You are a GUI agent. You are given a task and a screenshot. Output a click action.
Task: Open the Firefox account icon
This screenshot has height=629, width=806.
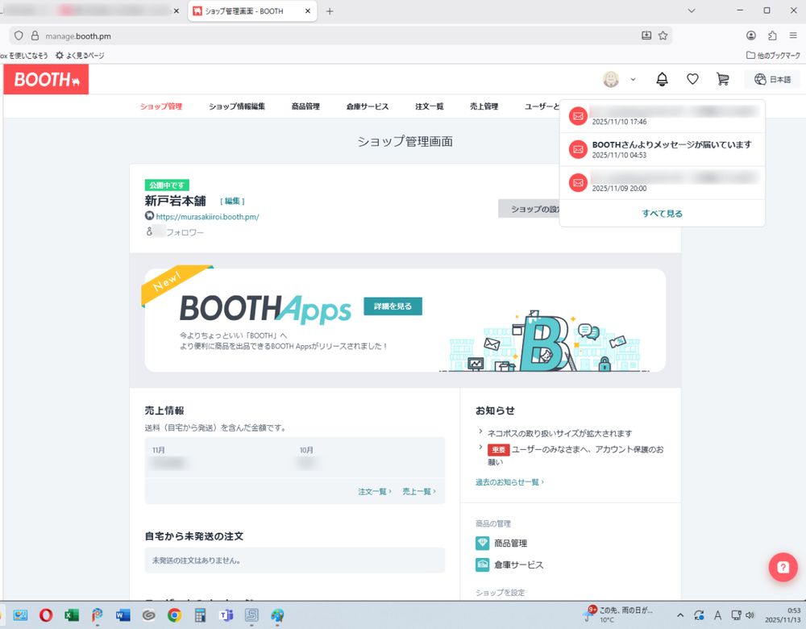click(751, 35)
